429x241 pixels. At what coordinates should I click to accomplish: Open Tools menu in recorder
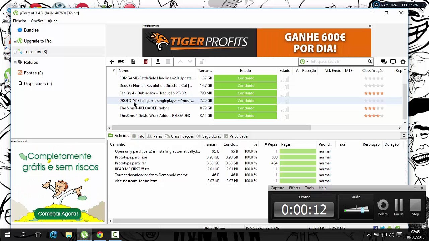(309, 188)
